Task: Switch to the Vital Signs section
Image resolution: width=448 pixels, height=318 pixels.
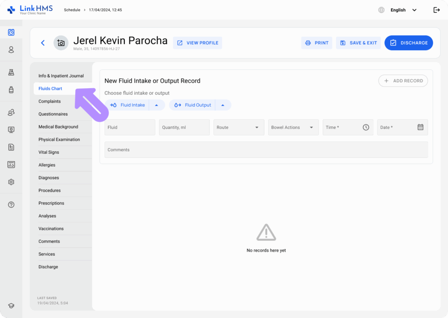Action: (49, 152)
